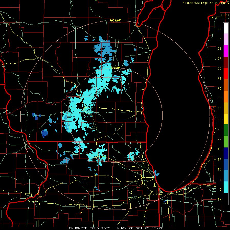The width and height of the screenshot is (230, 230).
Task: Click the "34" legend value
Action: 220,109
